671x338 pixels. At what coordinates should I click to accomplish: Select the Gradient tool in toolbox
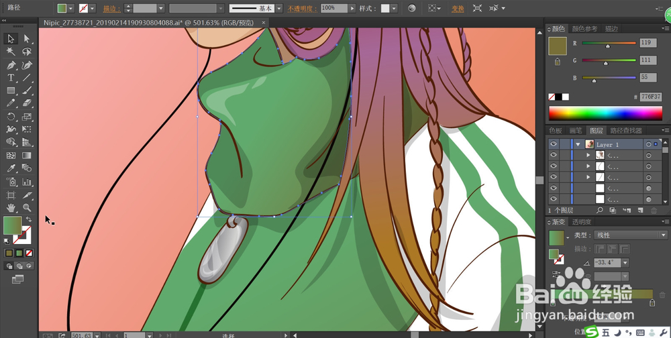click(27, 156)
